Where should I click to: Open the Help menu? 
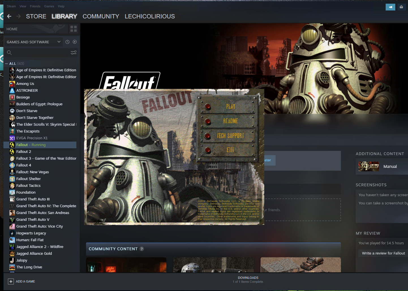[61, 6]
